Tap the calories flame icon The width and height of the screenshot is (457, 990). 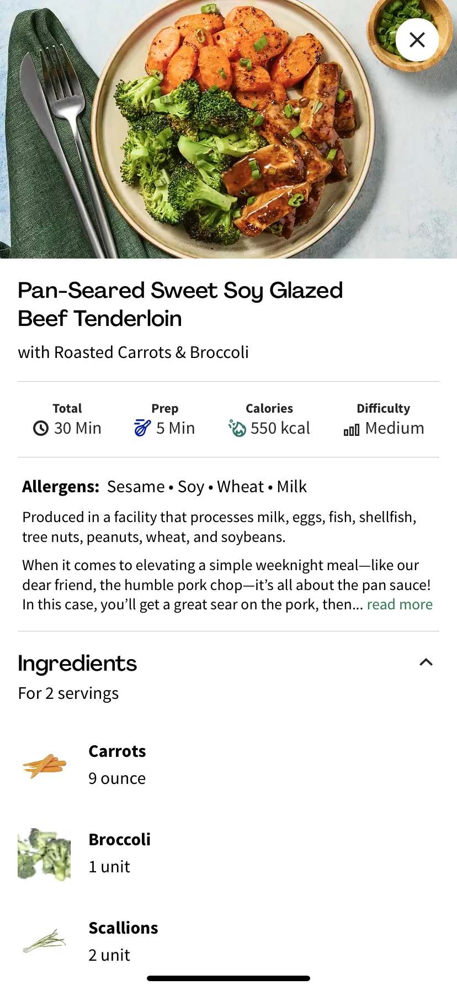pos(237,428)
